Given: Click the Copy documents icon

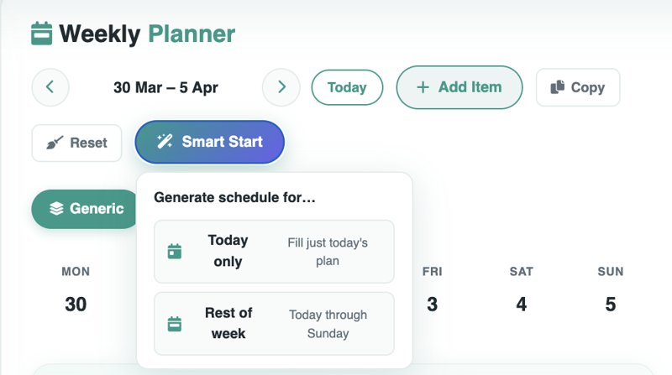Looking at the screenshot, I should click(557, 87).
